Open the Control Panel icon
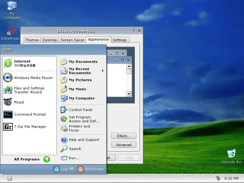This screenshot has height=183, width=244. pos(64,110)
